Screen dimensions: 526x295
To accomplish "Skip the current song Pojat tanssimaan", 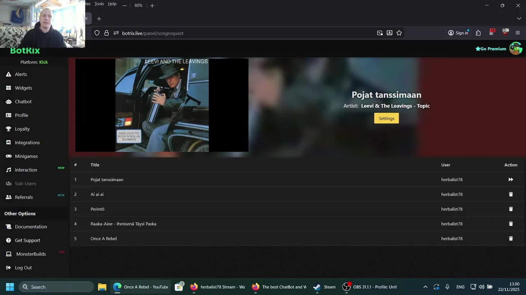I will (x=511, y=179).
